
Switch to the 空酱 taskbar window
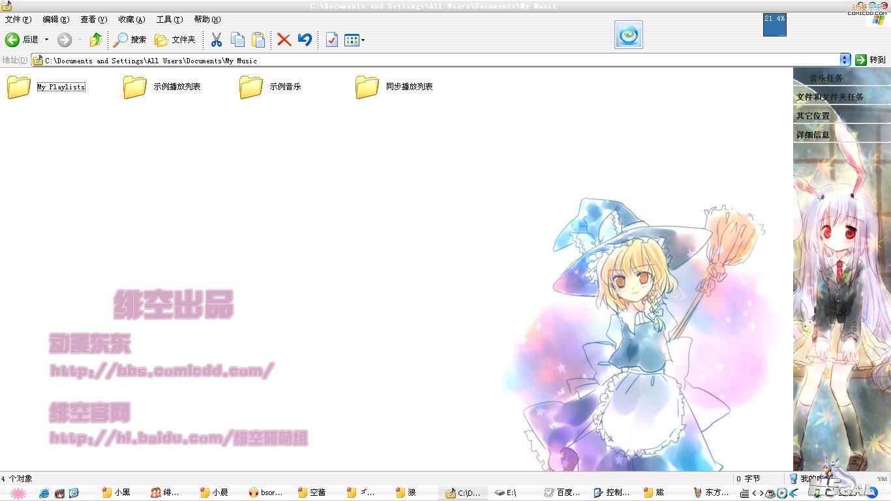coord(312,493)
